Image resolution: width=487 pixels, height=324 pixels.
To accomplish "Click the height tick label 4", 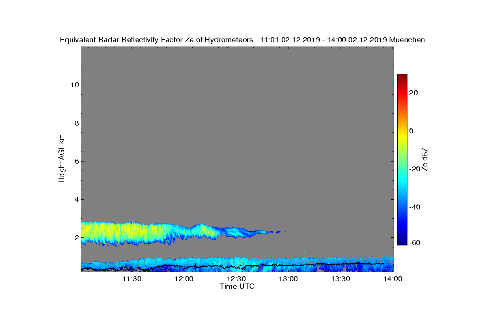I will [x=76, y=199].
